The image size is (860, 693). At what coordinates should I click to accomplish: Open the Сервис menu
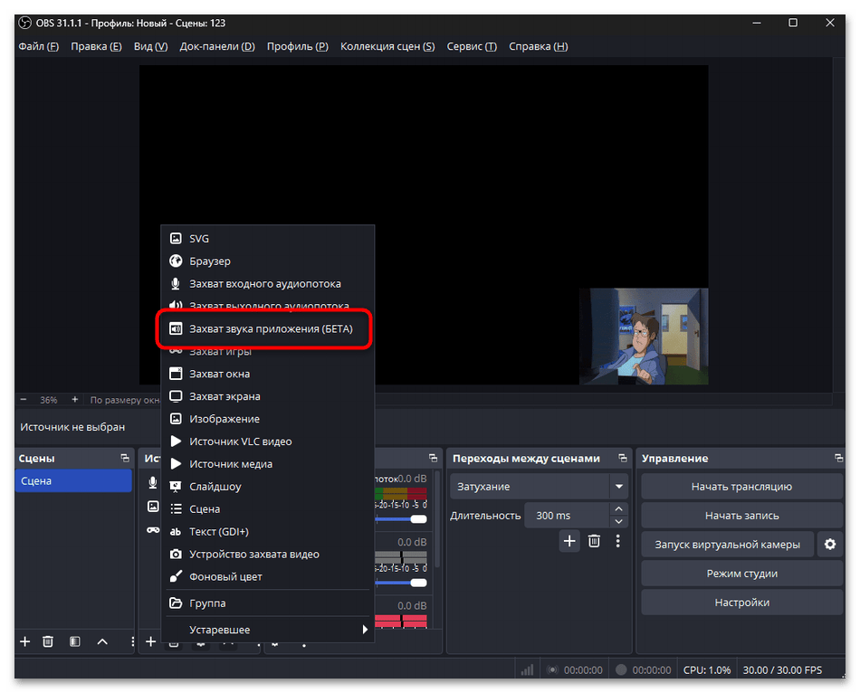click(472, 47)
